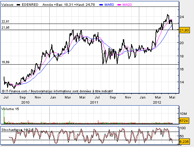
Task: Click the "Valeurs" label in the header
Action: coord(7,5)
